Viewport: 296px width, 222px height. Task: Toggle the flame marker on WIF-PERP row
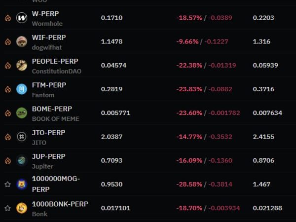pyautogui.click(x=8, y=42)
